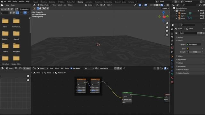Expand the Camera row in outliner

click(177, 13)
